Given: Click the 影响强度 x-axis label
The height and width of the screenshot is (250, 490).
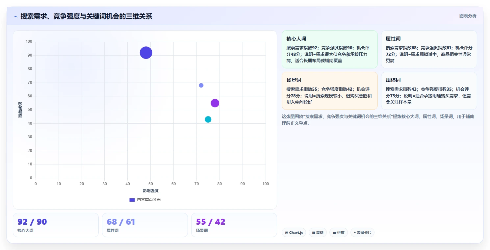Looking at the screenshot, I should [x=150, y=191].
